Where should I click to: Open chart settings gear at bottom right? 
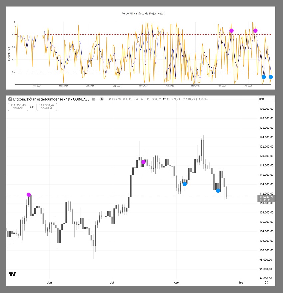pos(267,283)
